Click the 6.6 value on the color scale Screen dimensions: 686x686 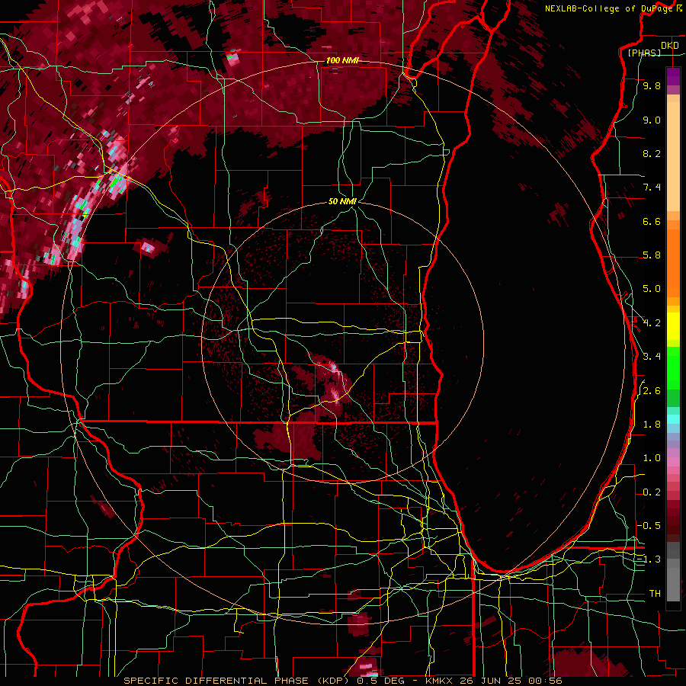point(652,221)
